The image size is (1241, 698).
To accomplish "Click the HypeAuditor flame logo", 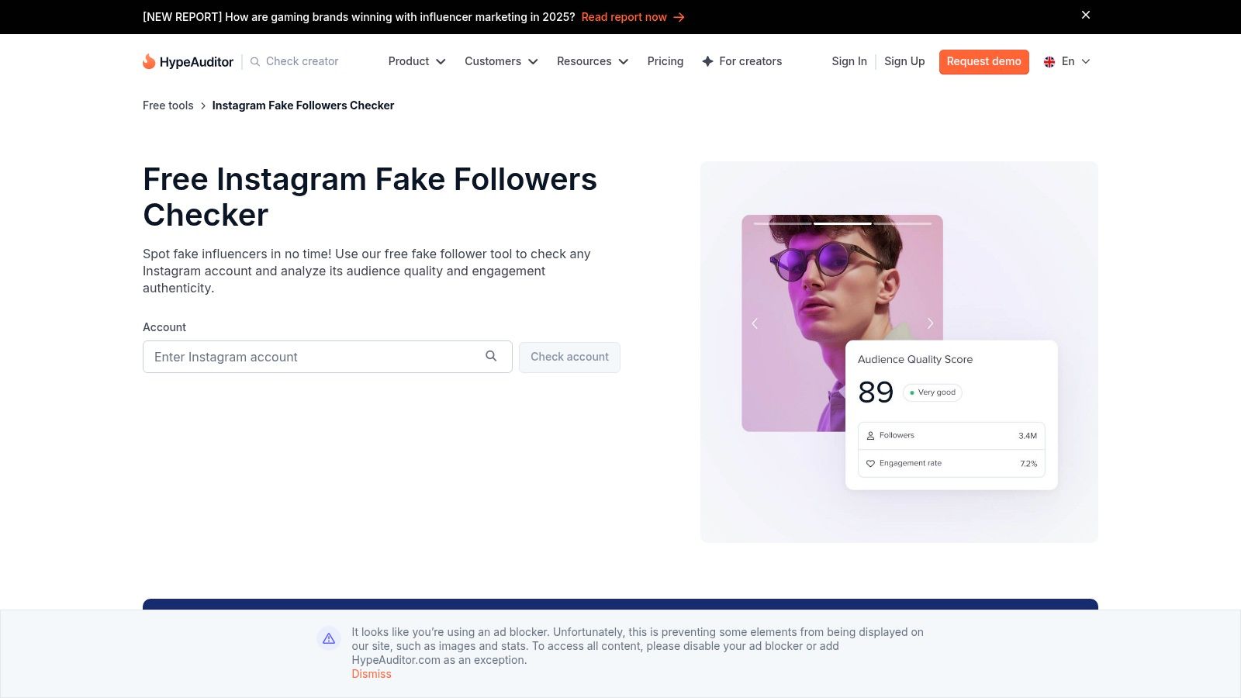I will [x=149, y=60].
